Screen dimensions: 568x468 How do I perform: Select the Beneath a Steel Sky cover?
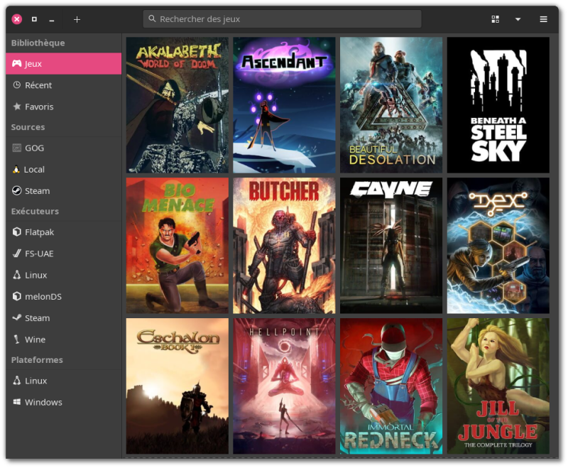point(498,105)
